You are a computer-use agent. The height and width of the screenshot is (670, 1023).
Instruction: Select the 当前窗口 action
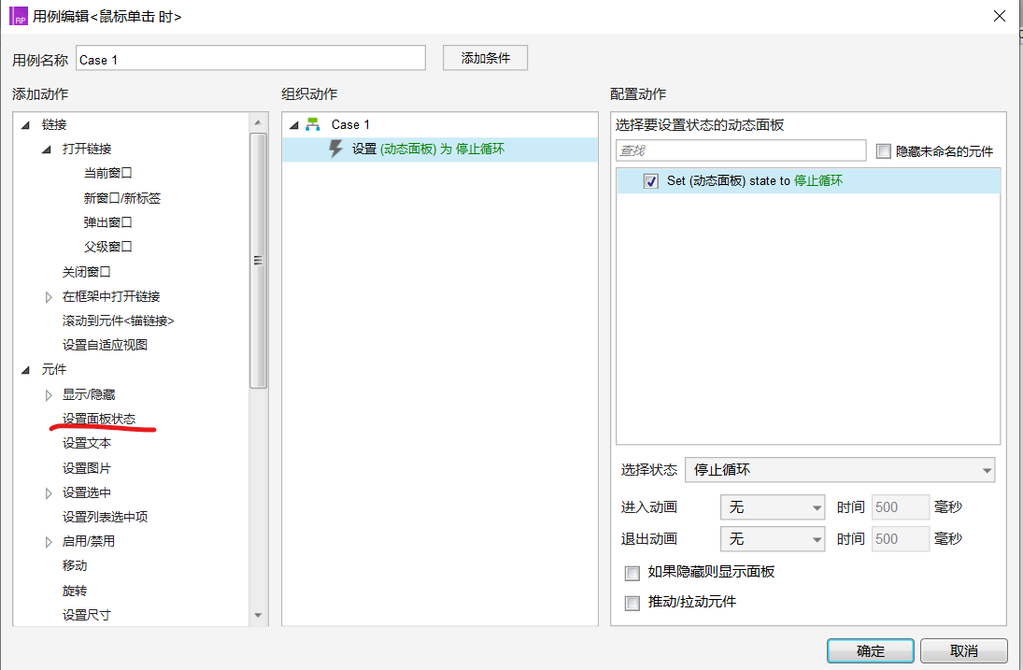tap(107, 173)
